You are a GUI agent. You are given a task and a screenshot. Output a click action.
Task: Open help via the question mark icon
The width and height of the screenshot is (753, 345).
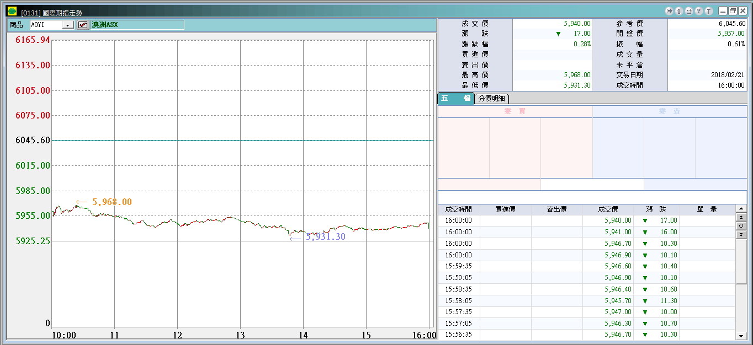pos(699,10)
